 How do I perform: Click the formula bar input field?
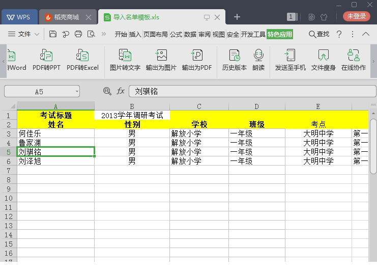click(x=252, y=92)
